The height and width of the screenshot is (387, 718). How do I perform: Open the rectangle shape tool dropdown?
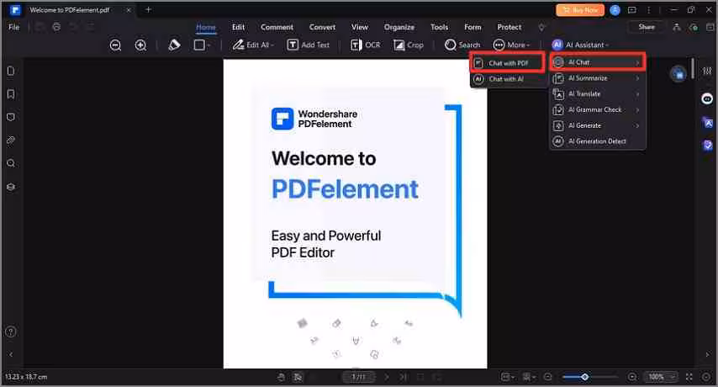(x=202, y=45)
